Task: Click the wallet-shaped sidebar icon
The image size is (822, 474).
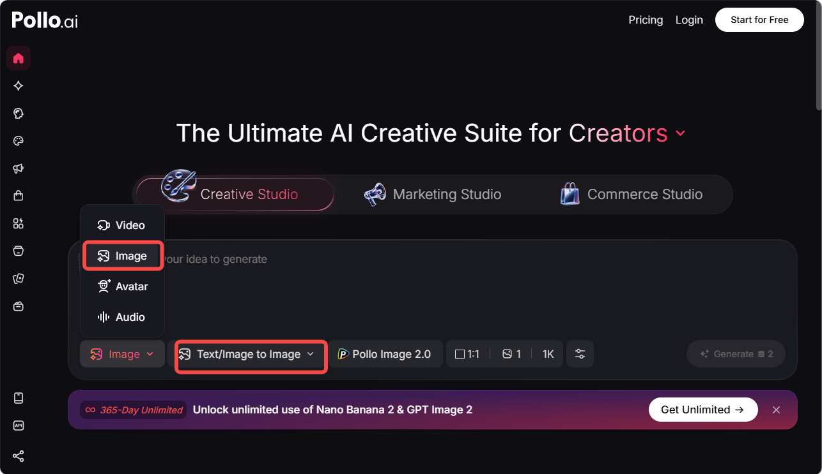Action: pos(19,306)
